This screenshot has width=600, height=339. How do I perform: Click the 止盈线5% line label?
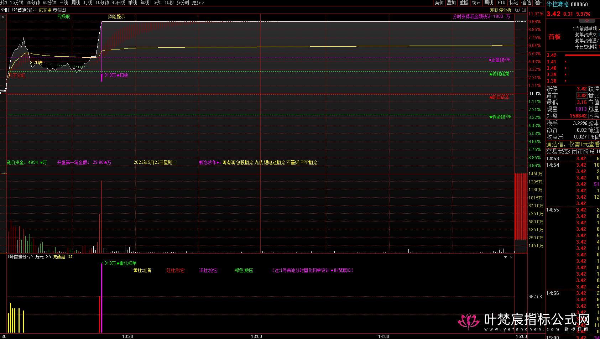(500, 60)
